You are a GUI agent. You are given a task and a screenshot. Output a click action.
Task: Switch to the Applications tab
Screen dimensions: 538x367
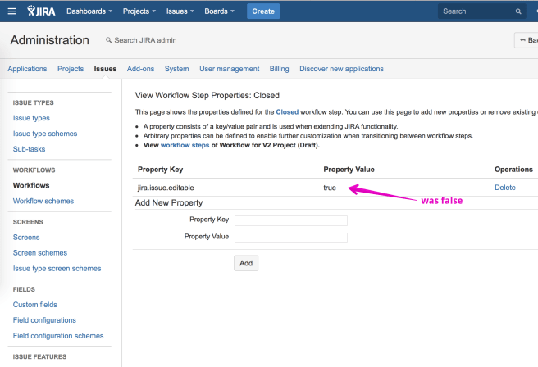27,69
